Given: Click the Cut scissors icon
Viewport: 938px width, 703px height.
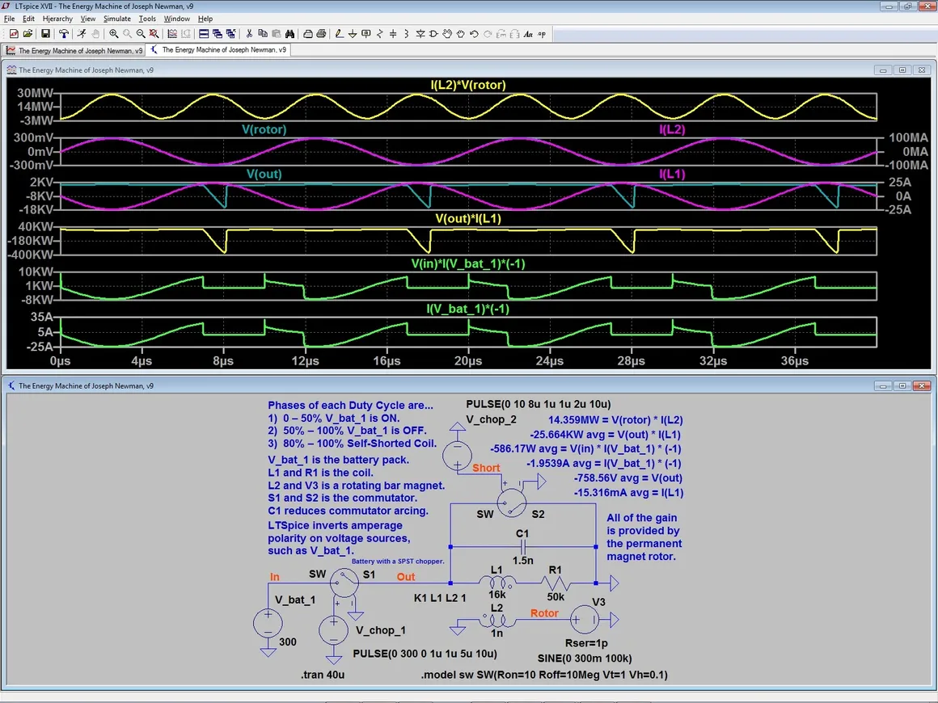Looking at the screenshot, I should coord(249,34).
